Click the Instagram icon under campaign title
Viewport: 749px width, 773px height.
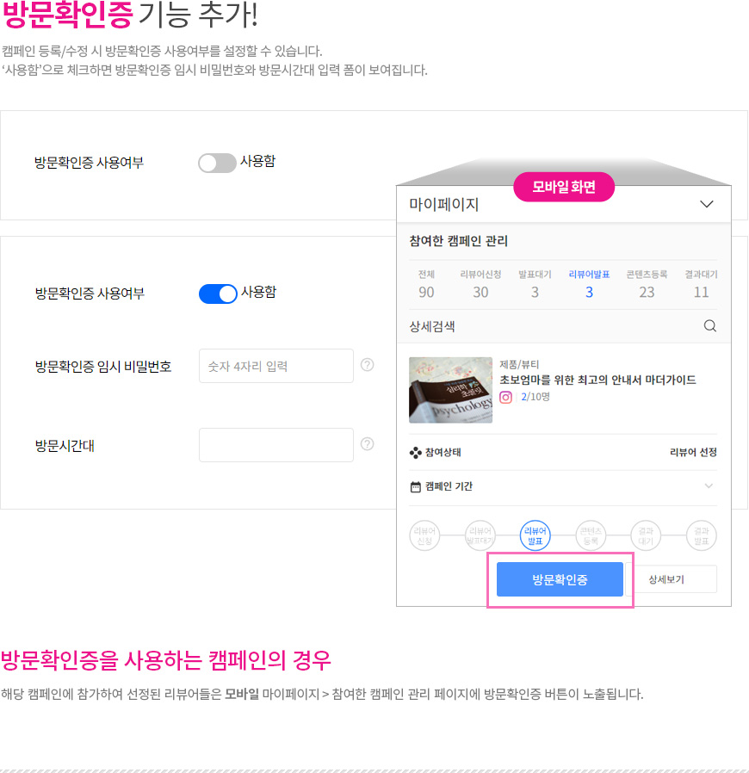point(505,398)
